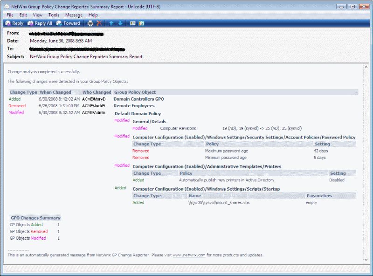This screenshot has width=373, height=276.
Task: Minimize the message window
Action: 342,6
